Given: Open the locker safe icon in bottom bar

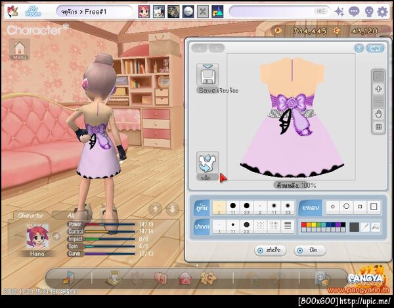Looking at the screenshot, I should click(x=322, y=278).
